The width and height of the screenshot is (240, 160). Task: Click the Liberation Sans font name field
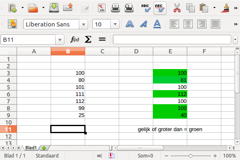coord(51,24)
